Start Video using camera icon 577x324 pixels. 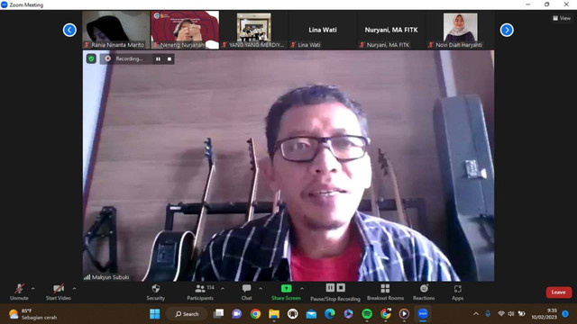[59, 292]
